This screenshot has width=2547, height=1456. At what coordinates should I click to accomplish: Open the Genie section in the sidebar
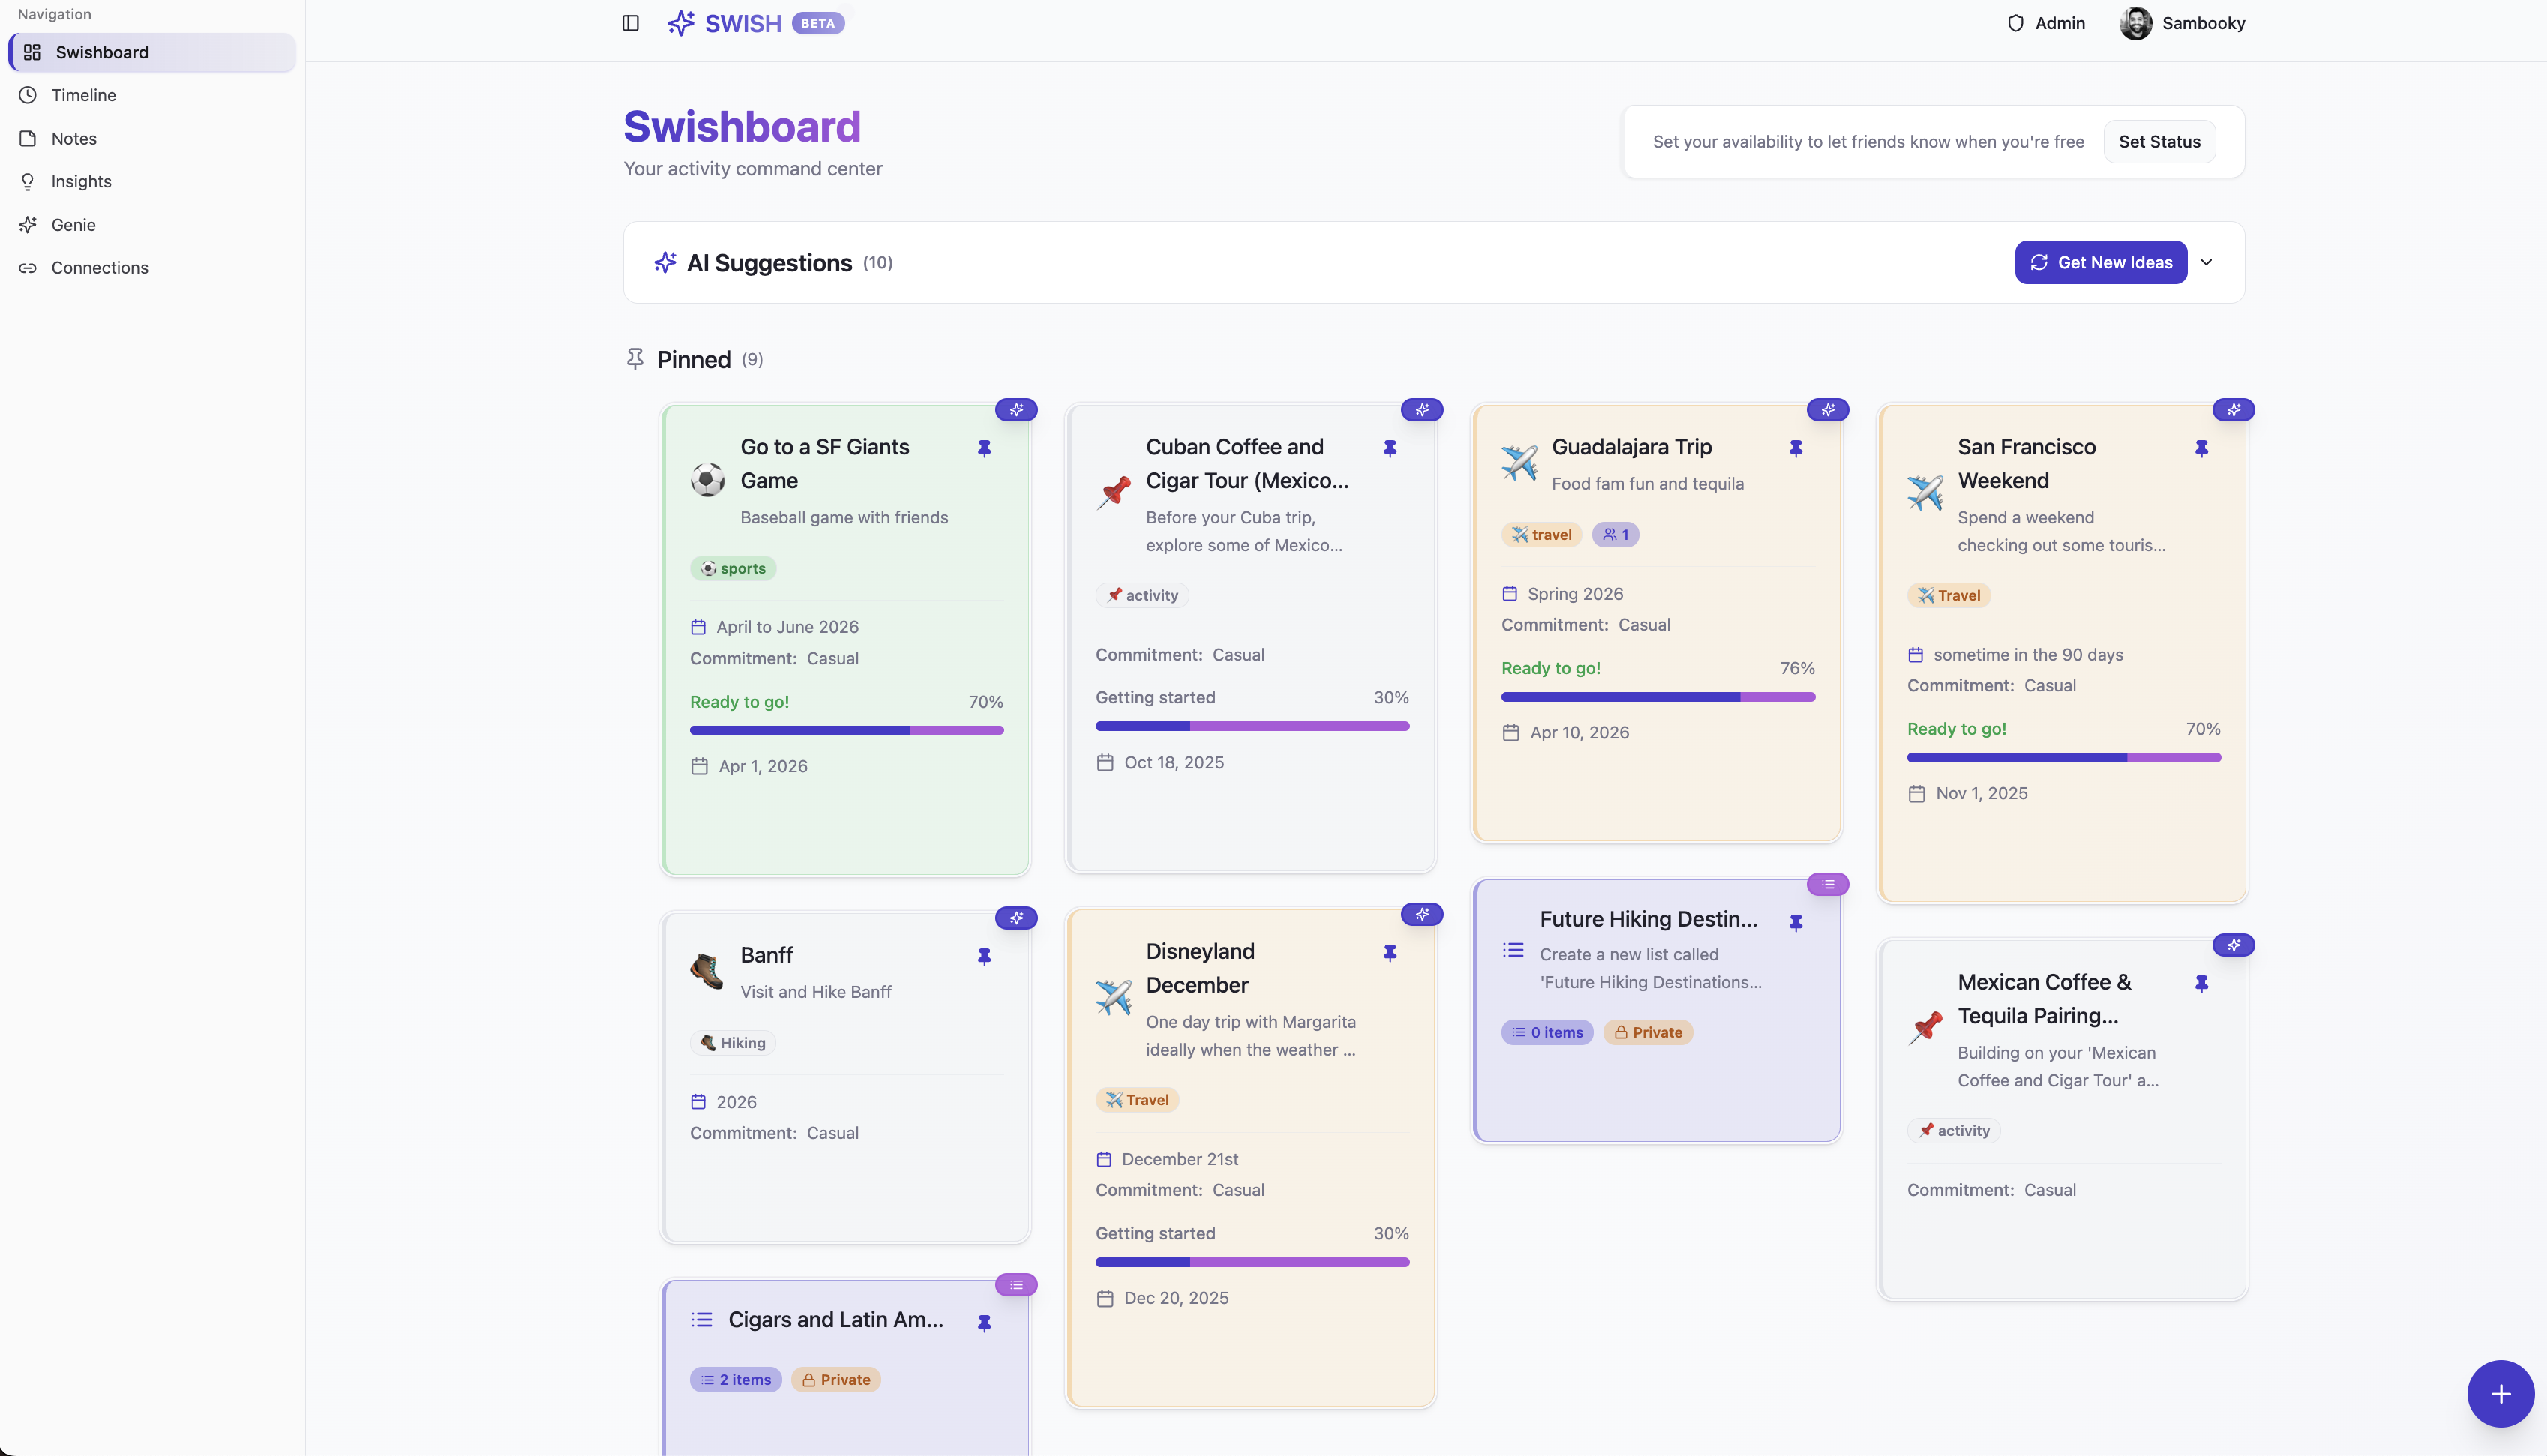tap(74, 224)
